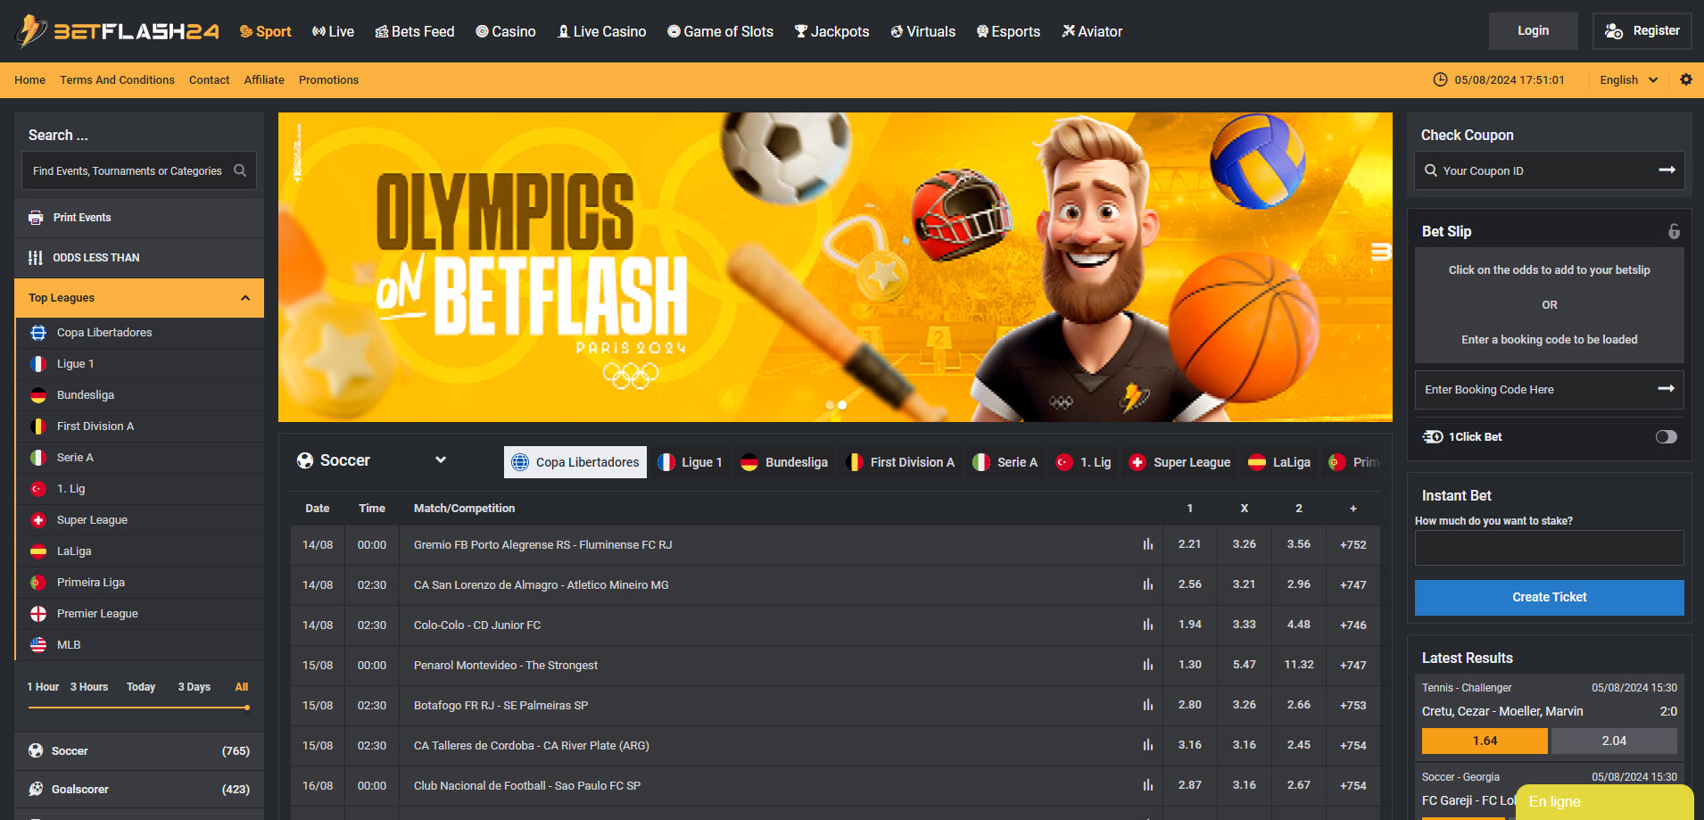The image size is (1704, 820).
Task: Switch to first banner slide dot
Action: tap(830, 405)
